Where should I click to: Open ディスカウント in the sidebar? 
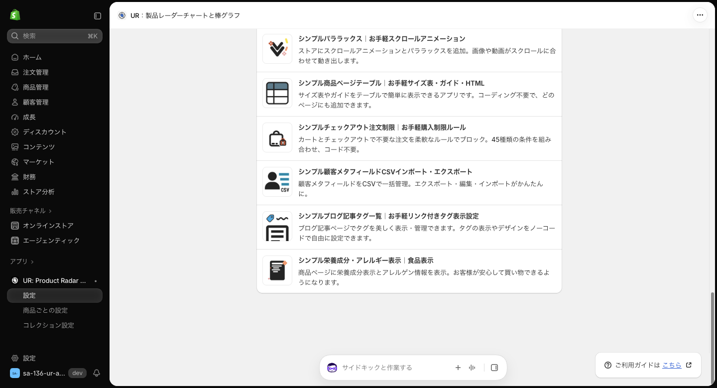pos(55,132)
